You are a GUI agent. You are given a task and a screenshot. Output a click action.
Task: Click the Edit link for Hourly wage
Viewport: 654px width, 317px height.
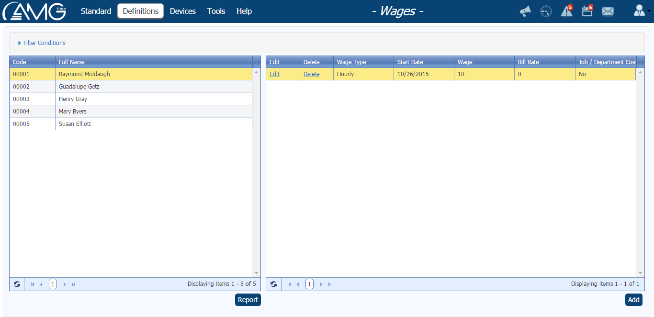pos(275,74)
